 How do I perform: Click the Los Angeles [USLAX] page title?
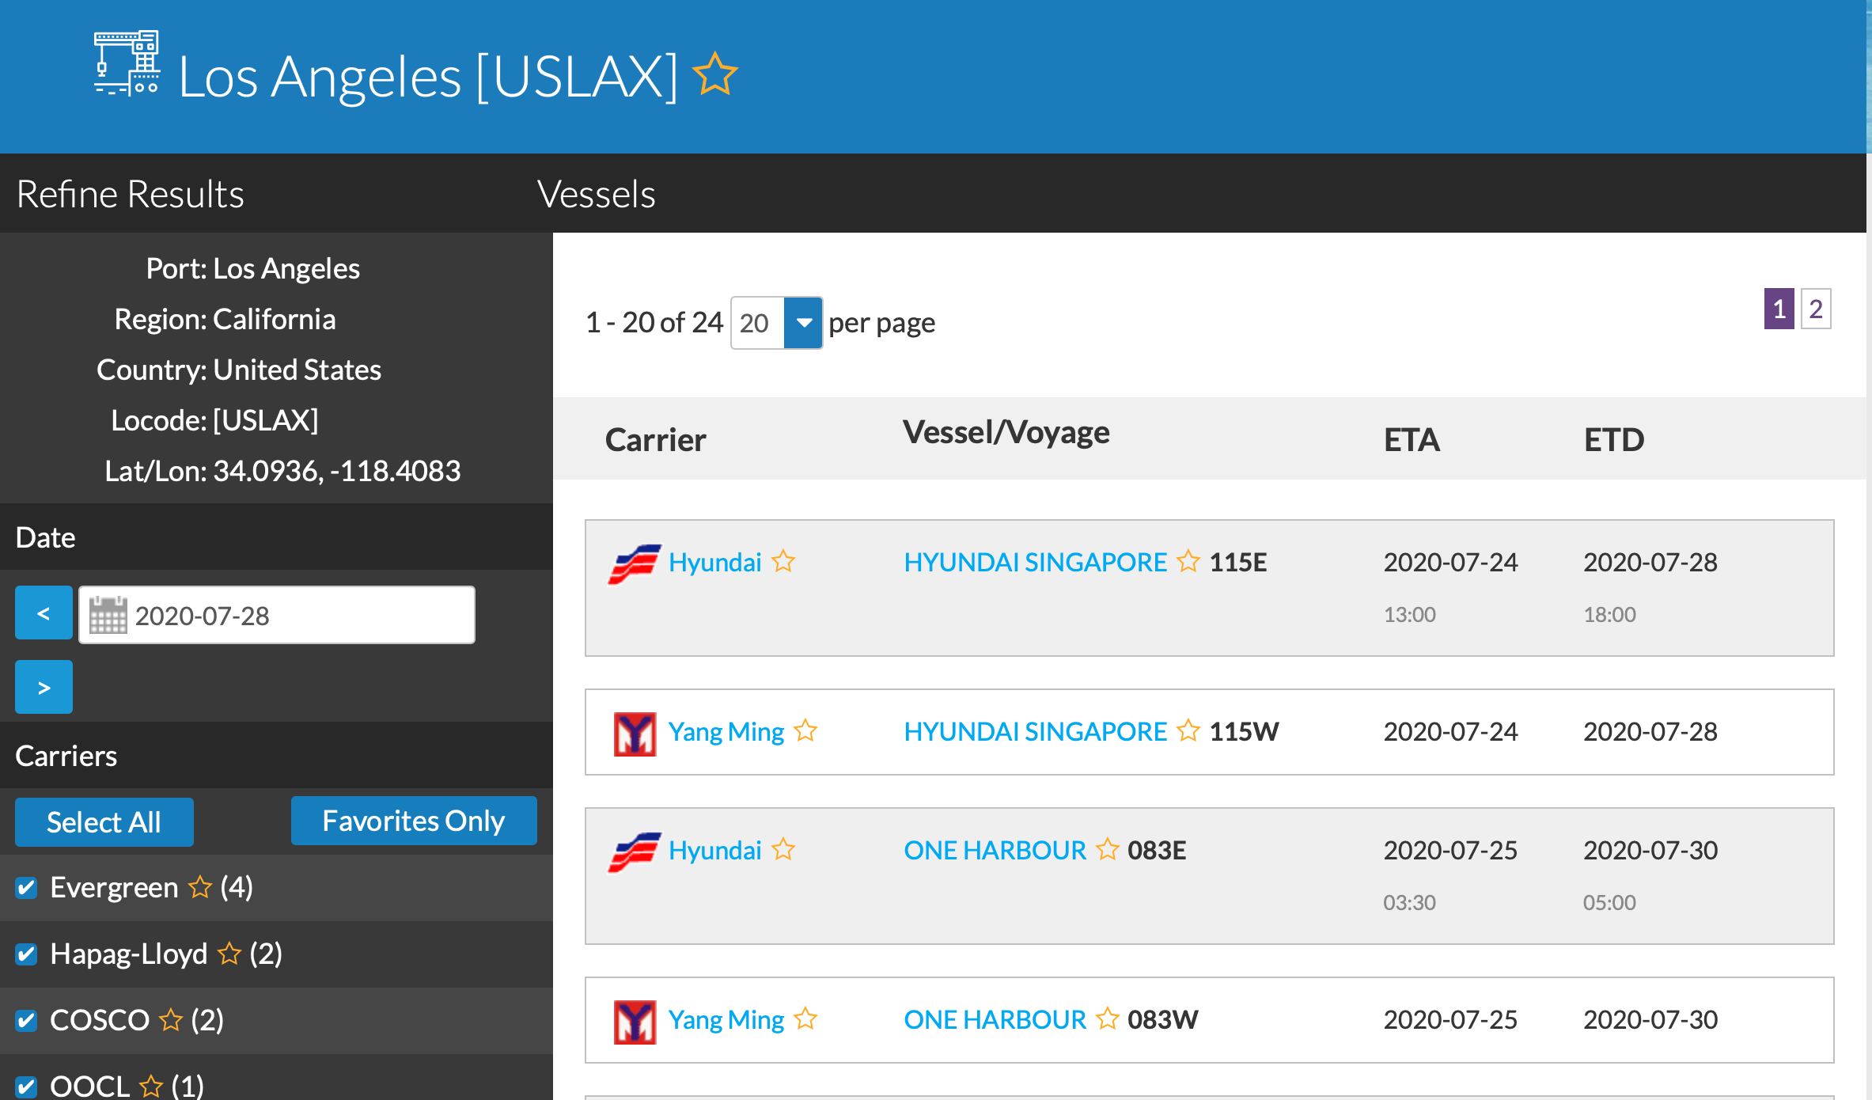[428, 77]
